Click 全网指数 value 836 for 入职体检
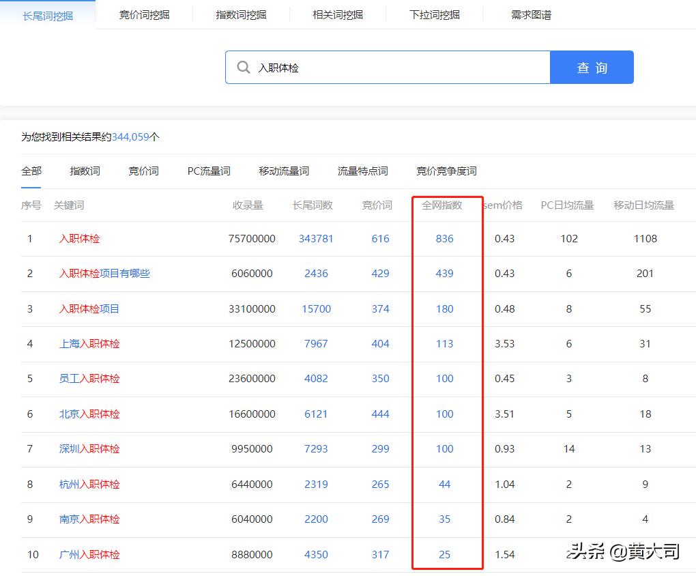This screenshot has height=576, width=696. click(x=444, y=239)
